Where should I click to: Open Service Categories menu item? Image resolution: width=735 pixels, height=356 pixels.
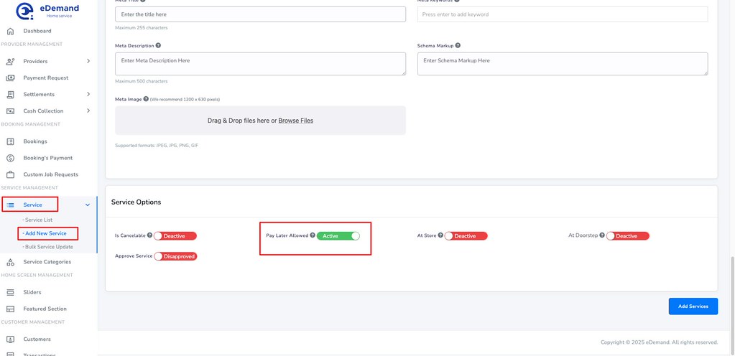(x=49, y=262)
